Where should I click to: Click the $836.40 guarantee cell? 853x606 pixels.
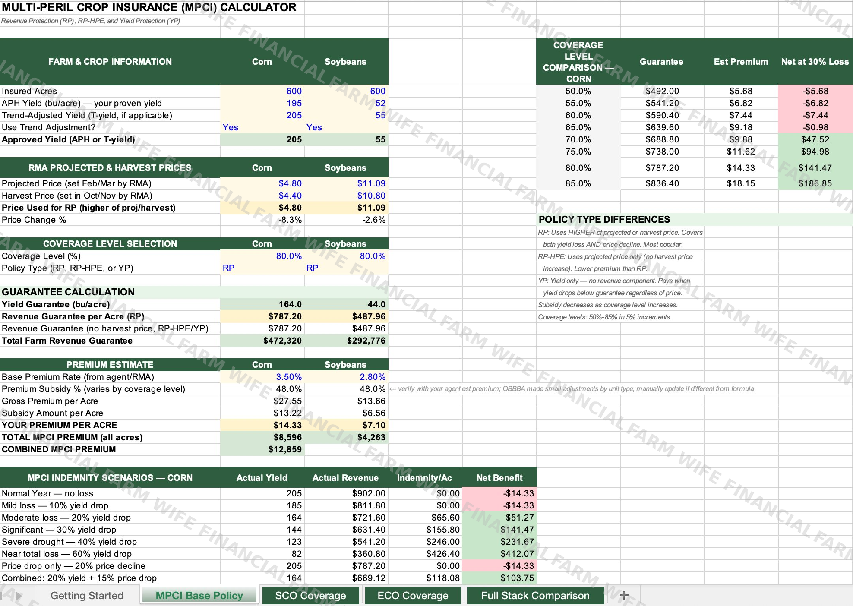coord(662,183)
